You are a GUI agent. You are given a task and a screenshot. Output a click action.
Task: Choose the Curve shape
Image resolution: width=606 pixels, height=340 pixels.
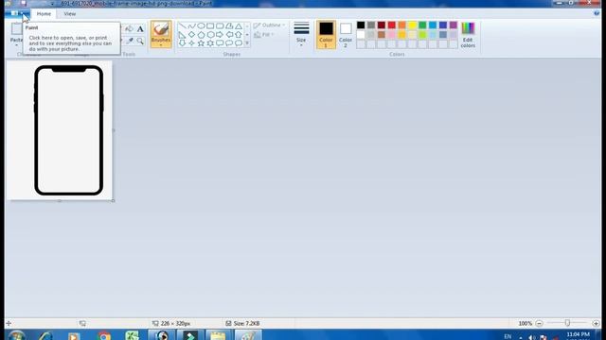point(191,25)
